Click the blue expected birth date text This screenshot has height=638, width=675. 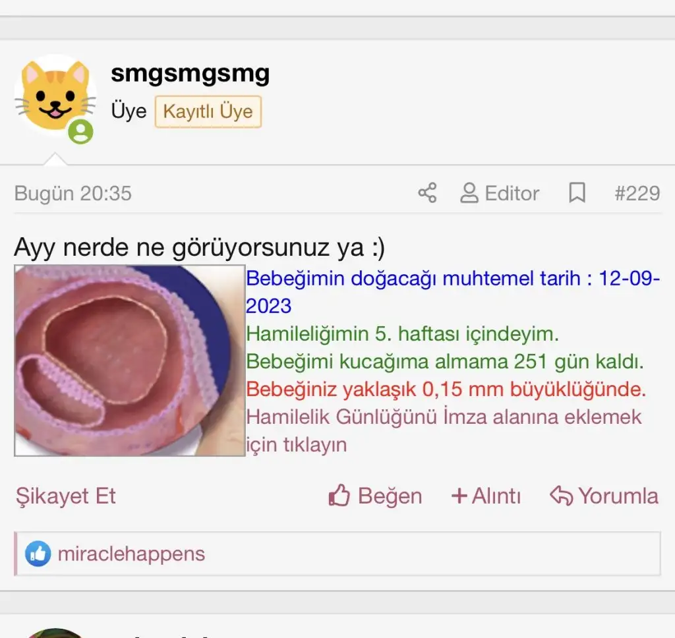point(452,279)
